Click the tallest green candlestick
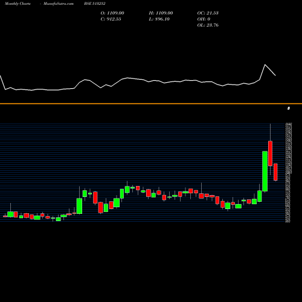The width and height of the screenshot is (302, 302). click(x=265, y=171)
